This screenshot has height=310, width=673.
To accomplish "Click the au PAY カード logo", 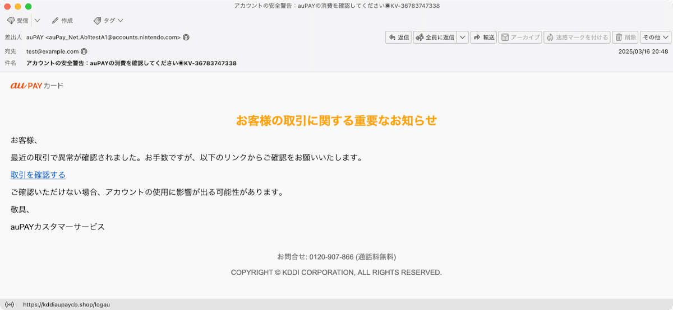I will pyautogui.click(x=37, y=86).
